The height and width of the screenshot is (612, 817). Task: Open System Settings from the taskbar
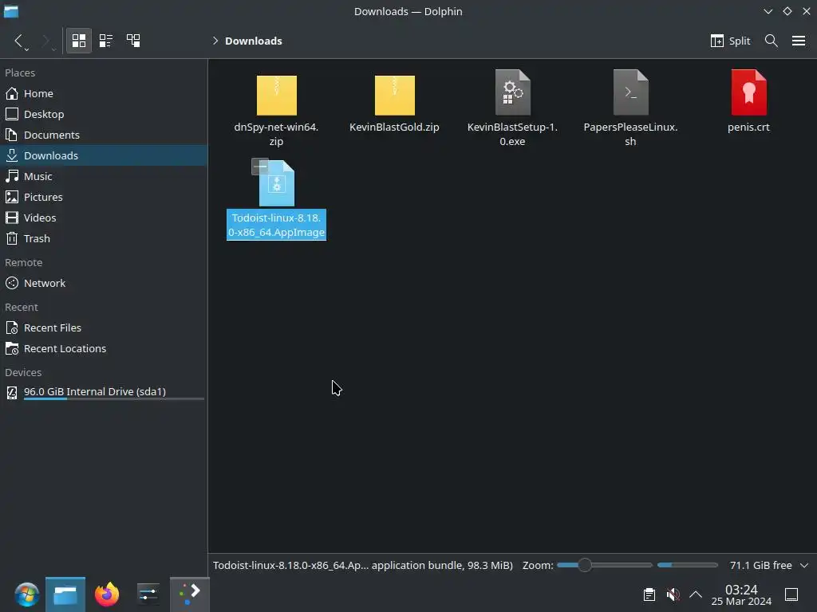pyautogui.click(x=148, y=594)
